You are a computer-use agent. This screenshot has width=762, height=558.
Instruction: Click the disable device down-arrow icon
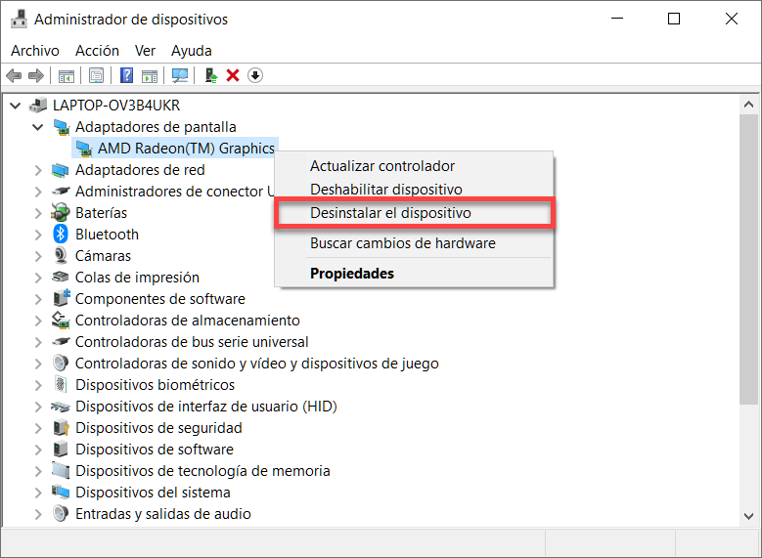tap(255, 76)
